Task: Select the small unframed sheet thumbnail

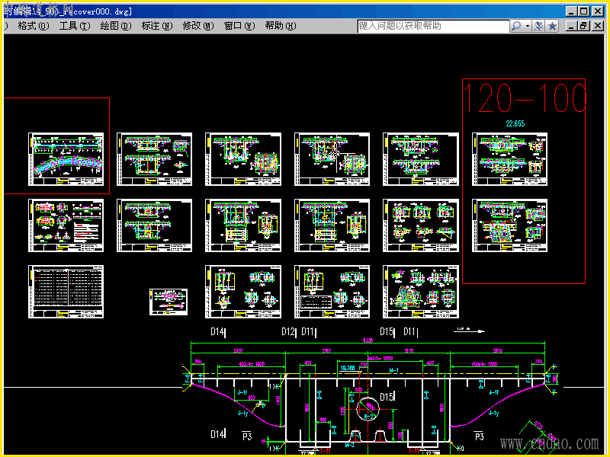Action: point(169,302)
